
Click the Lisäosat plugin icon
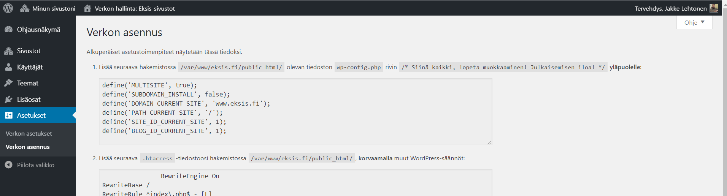(8, 100)
